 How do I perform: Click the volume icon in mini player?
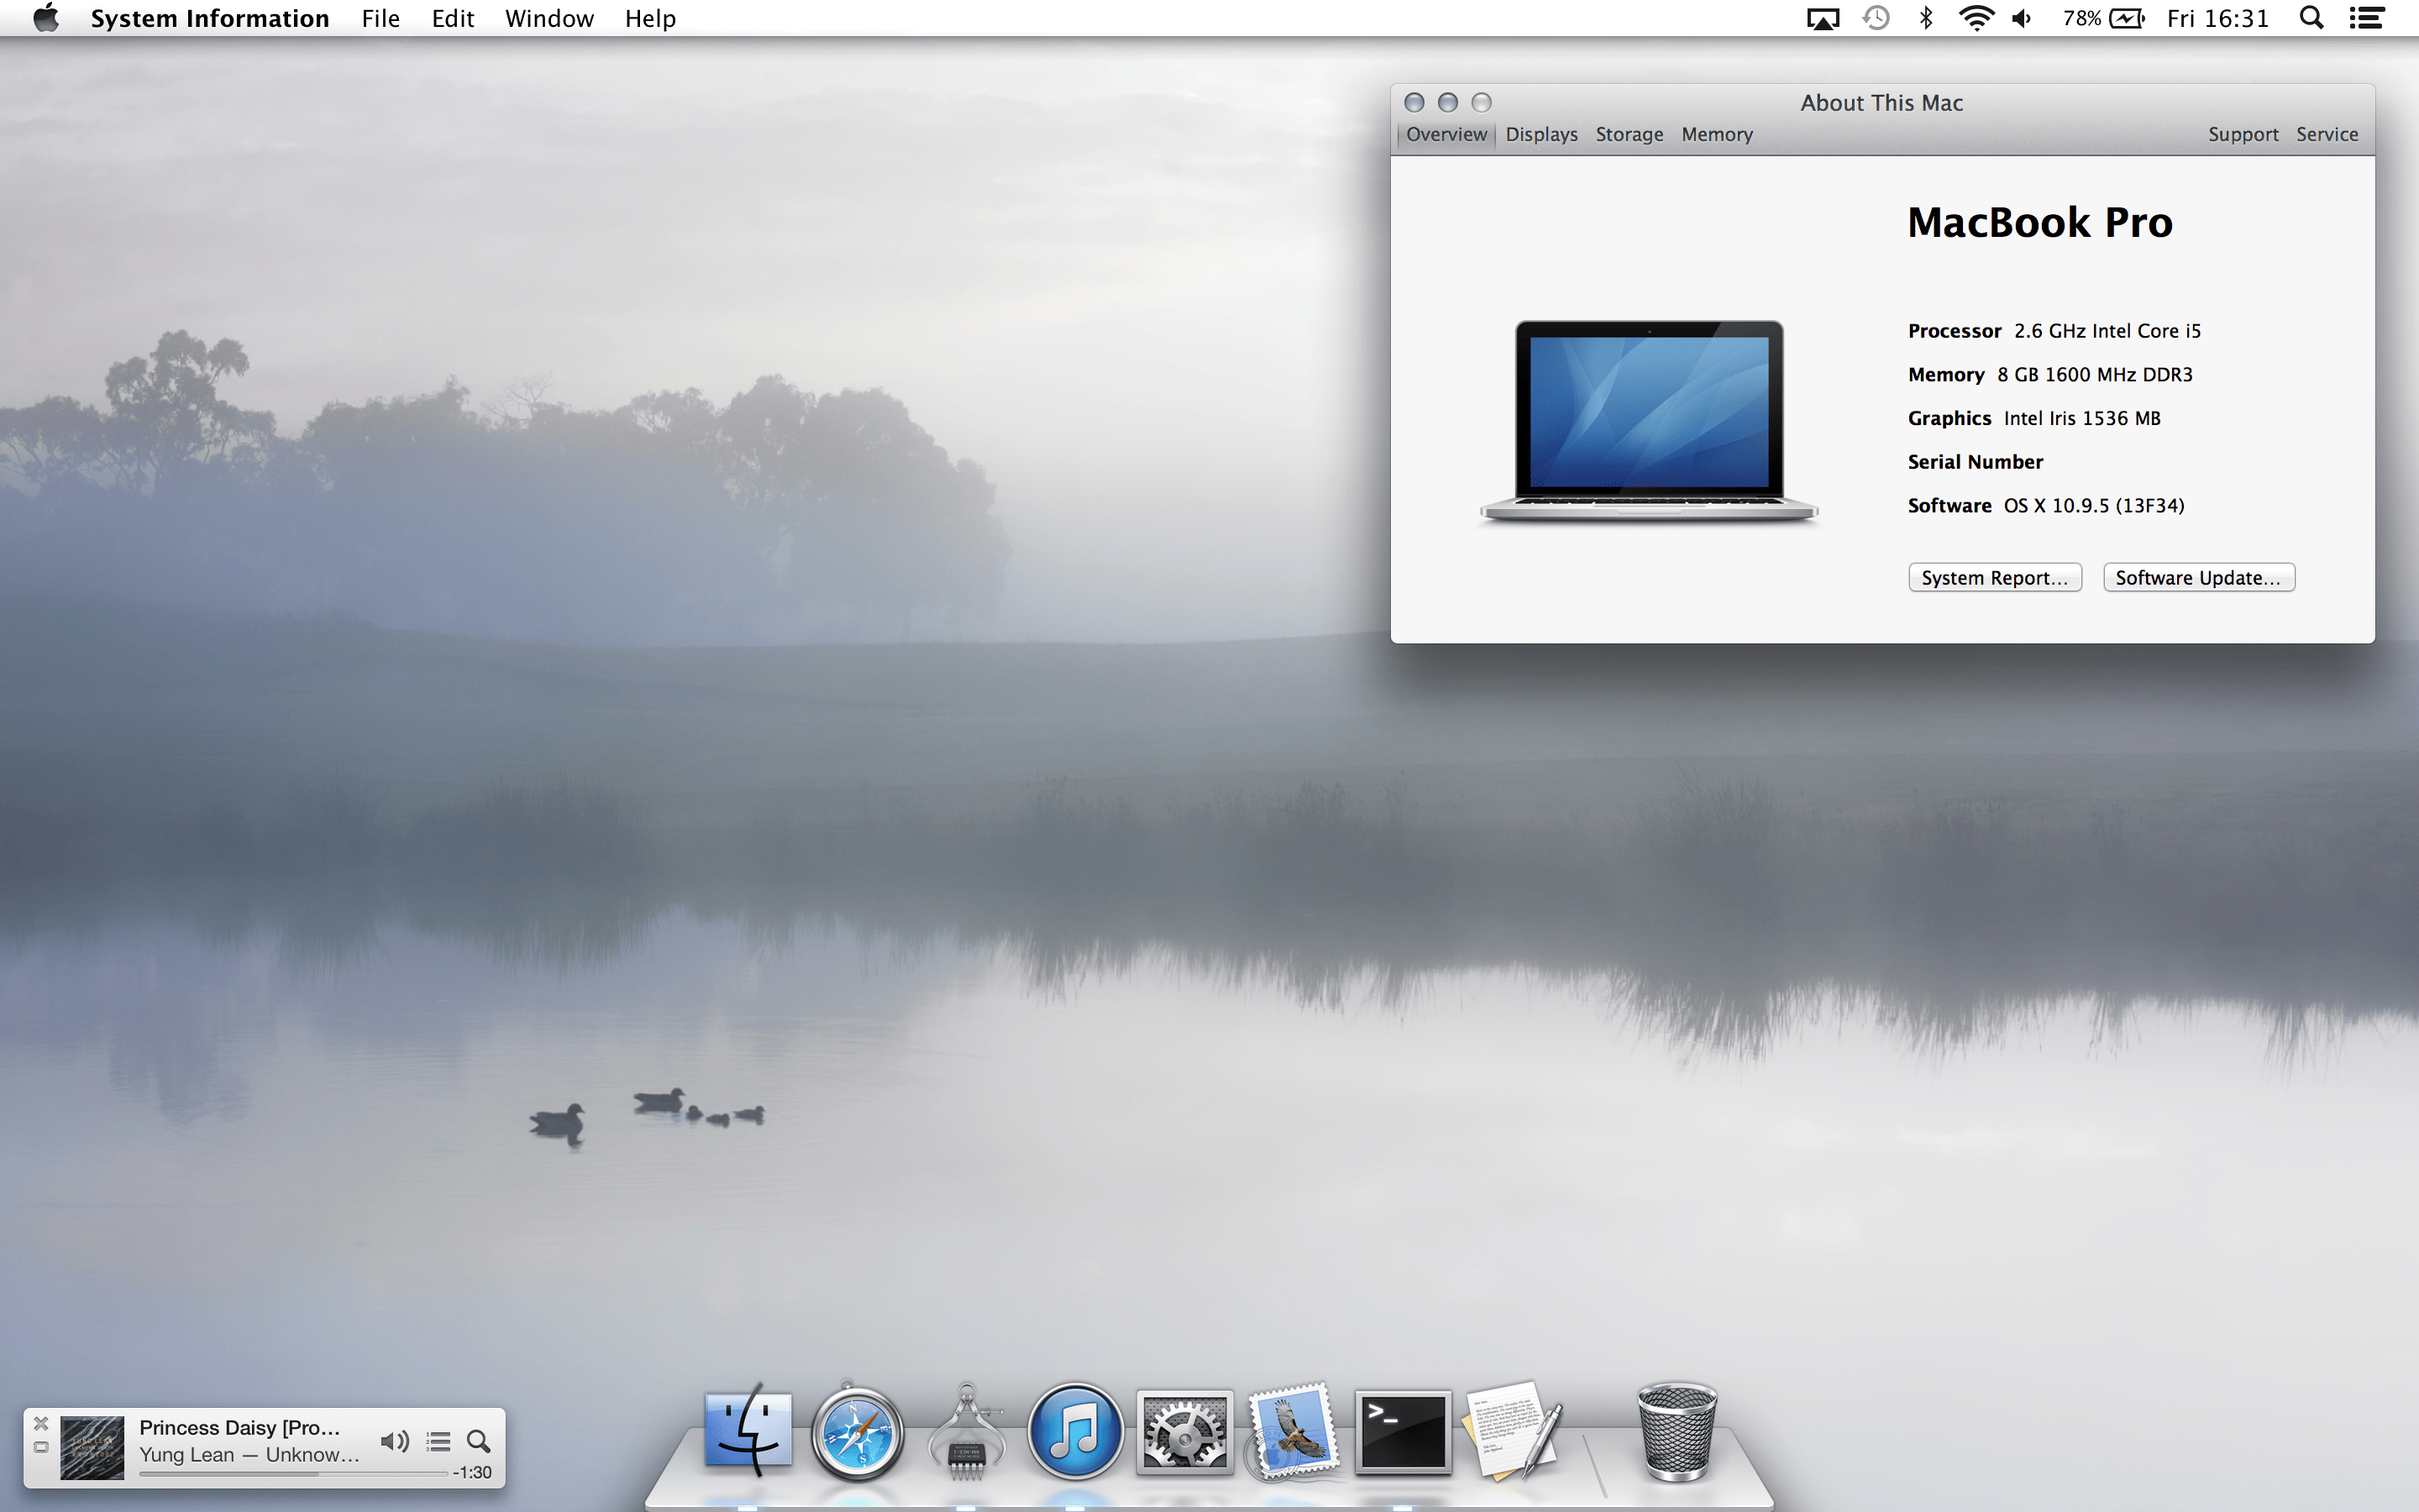394,1441
